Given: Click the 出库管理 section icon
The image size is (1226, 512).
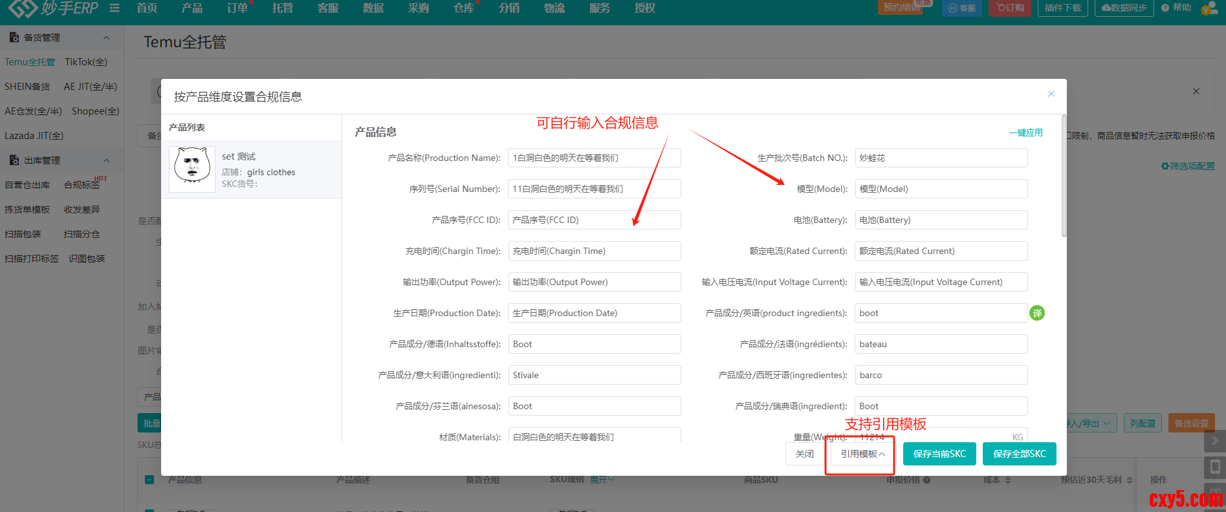Looking at the screenshot, I should coord(14,160).
